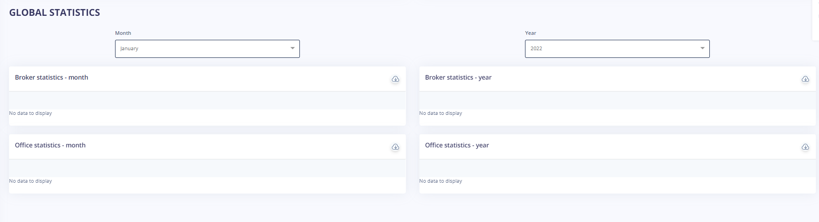Click 'No data to display' under Broker year
This screenshot has width=819, height=222.
(x=441, y=113)
